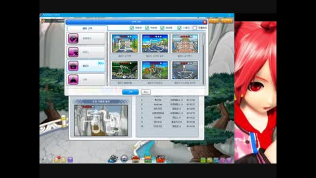Uncheck the fourth filter checkbox in the dialog
Image resolution: width=316 pixels, height=178 pixels.
179,28
